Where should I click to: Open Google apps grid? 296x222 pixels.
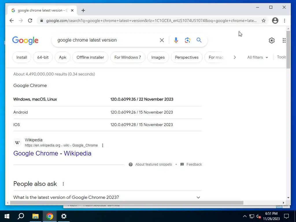284,40
